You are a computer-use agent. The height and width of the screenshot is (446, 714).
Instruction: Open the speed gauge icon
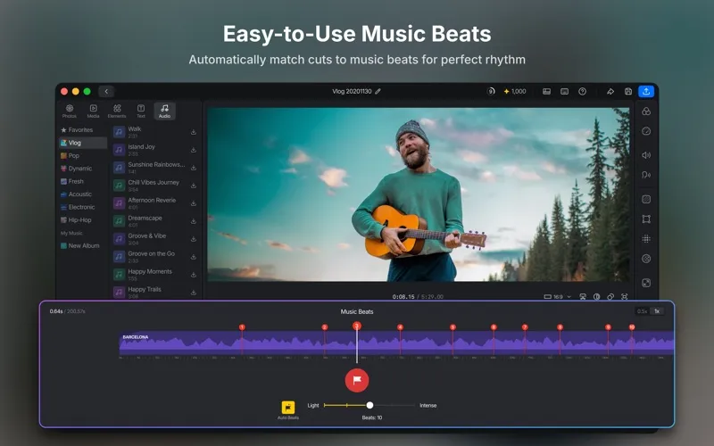coord(646,131)
